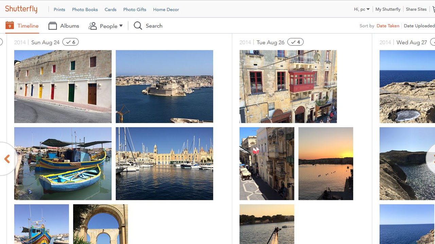This screenshot has width=435, height=244.
Task: Click the People silhouette icon
Action: tap(93, 26)
